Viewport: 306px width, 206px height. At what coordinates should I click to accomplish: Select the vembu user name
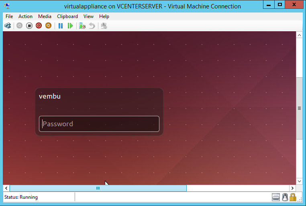50,96
